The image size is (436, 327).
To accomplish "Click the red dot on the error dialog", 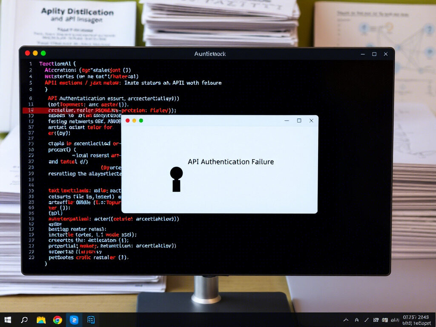I will click(127, 120).
